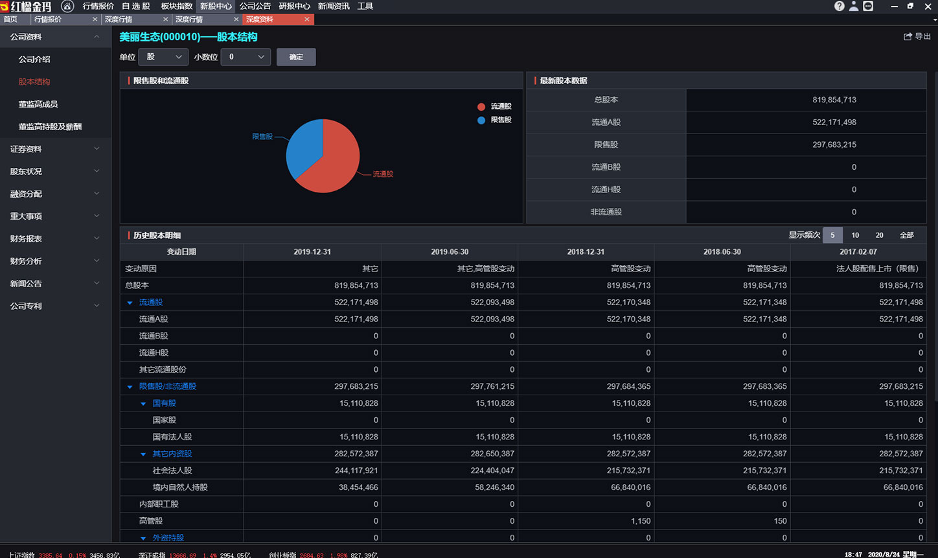This screenshot has width=938, height=558.
Task: Collapse the 流通股 row in table
Action: click(130, 303)
